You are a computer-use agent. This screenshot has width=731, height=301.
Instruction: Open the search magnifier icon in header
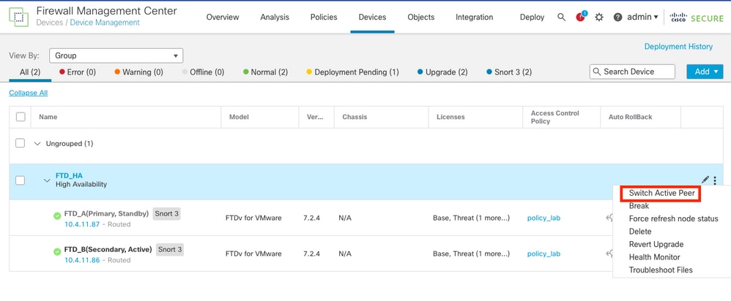[x=561, y=18]
